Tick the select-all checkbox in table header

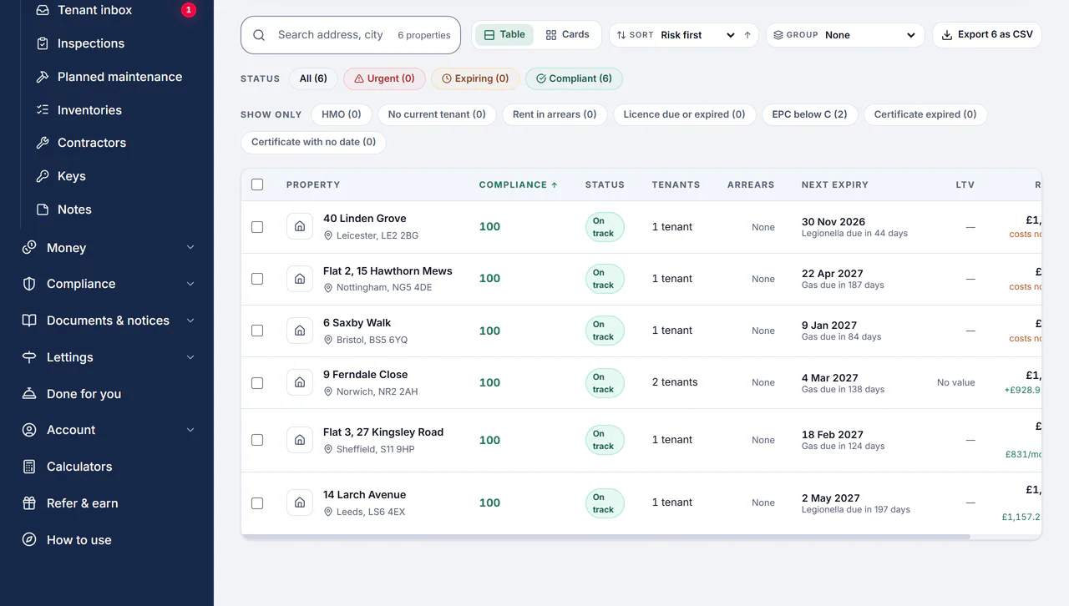(257, 184)
